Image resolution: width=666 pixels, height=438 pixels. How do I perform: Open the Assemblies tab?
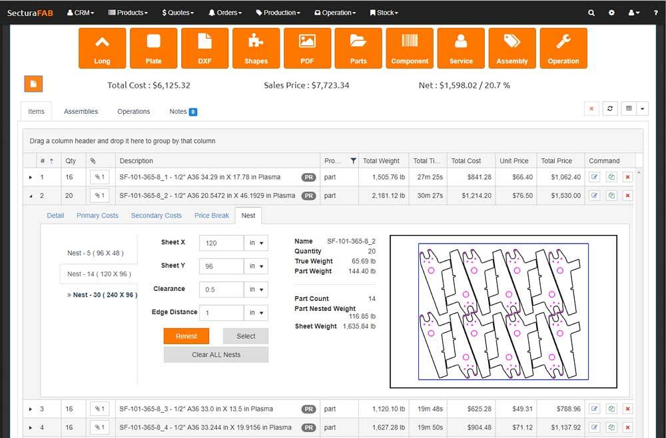coord(81,111)
